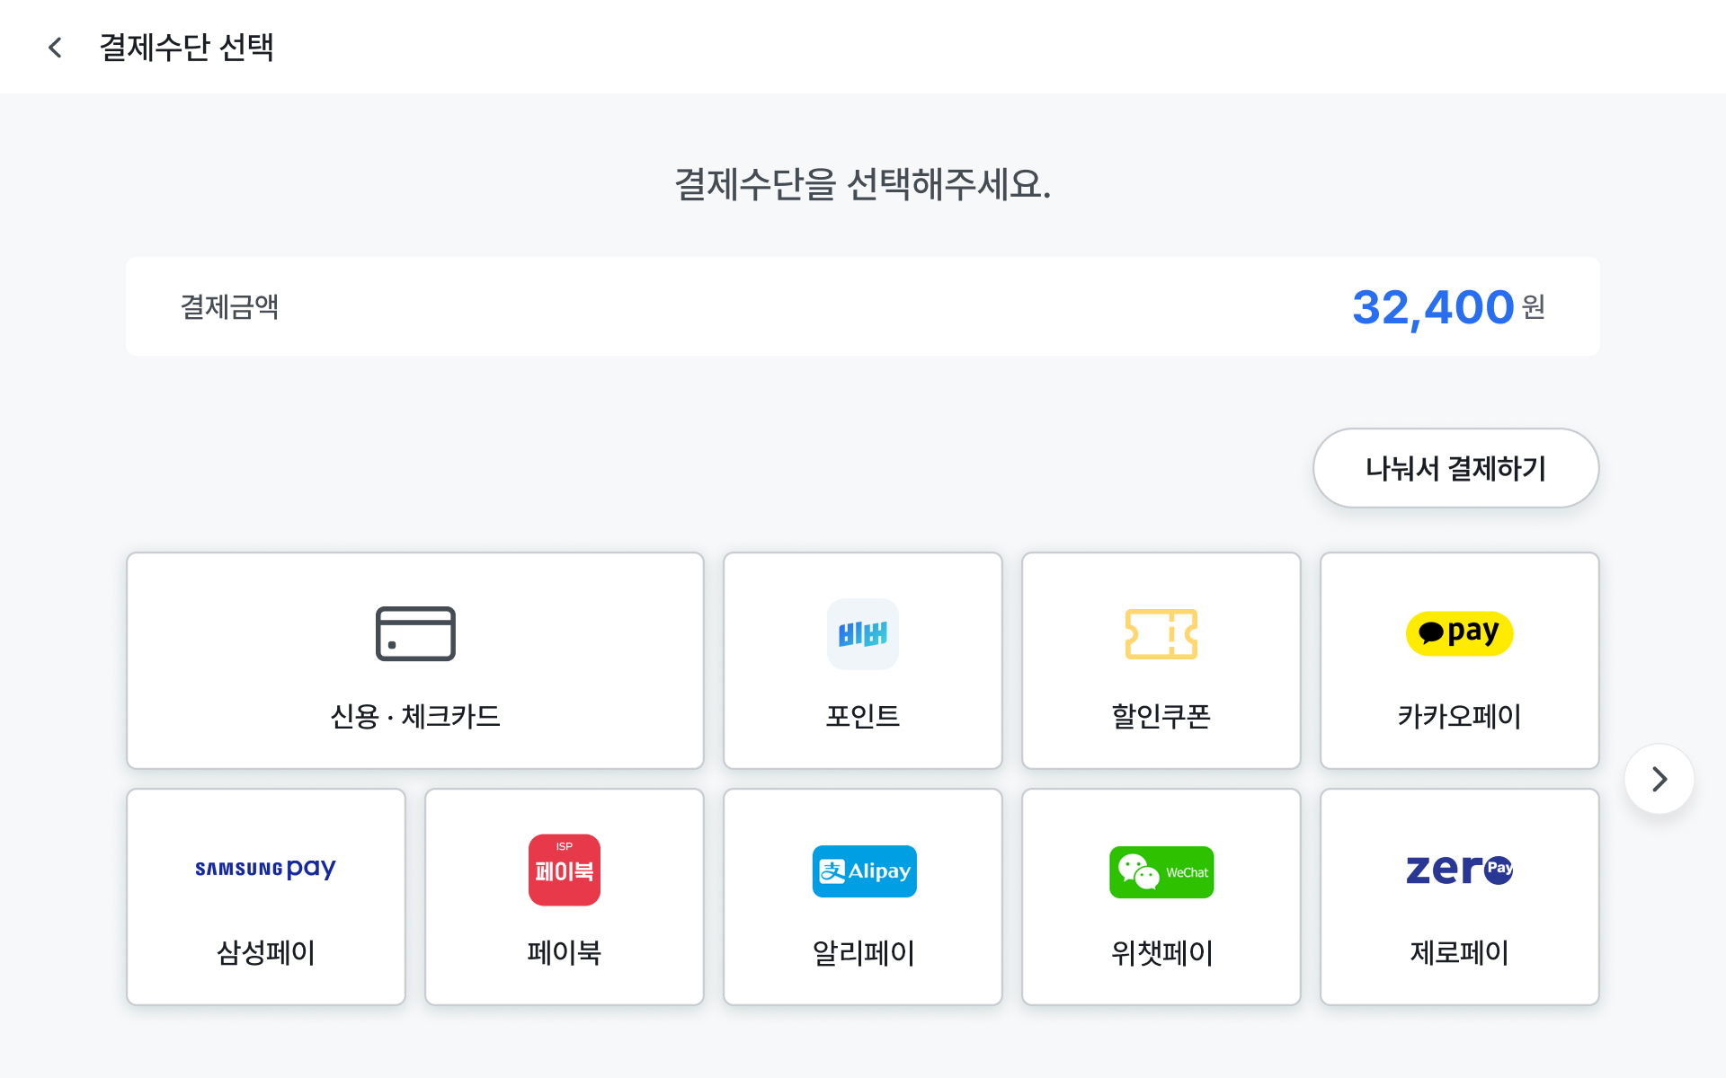
Task: Choose the 카카오페이 payment tile
Action: pos(1459,661)
